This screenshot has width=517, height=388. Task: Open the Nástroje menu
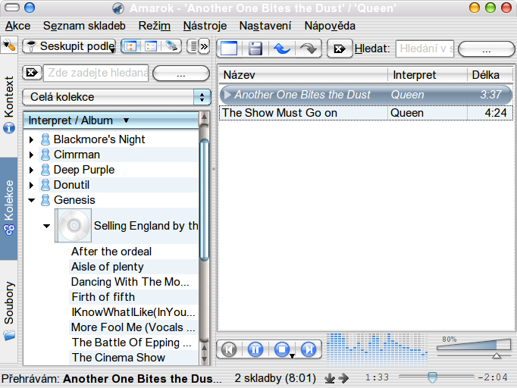click(x=205, y=26)
